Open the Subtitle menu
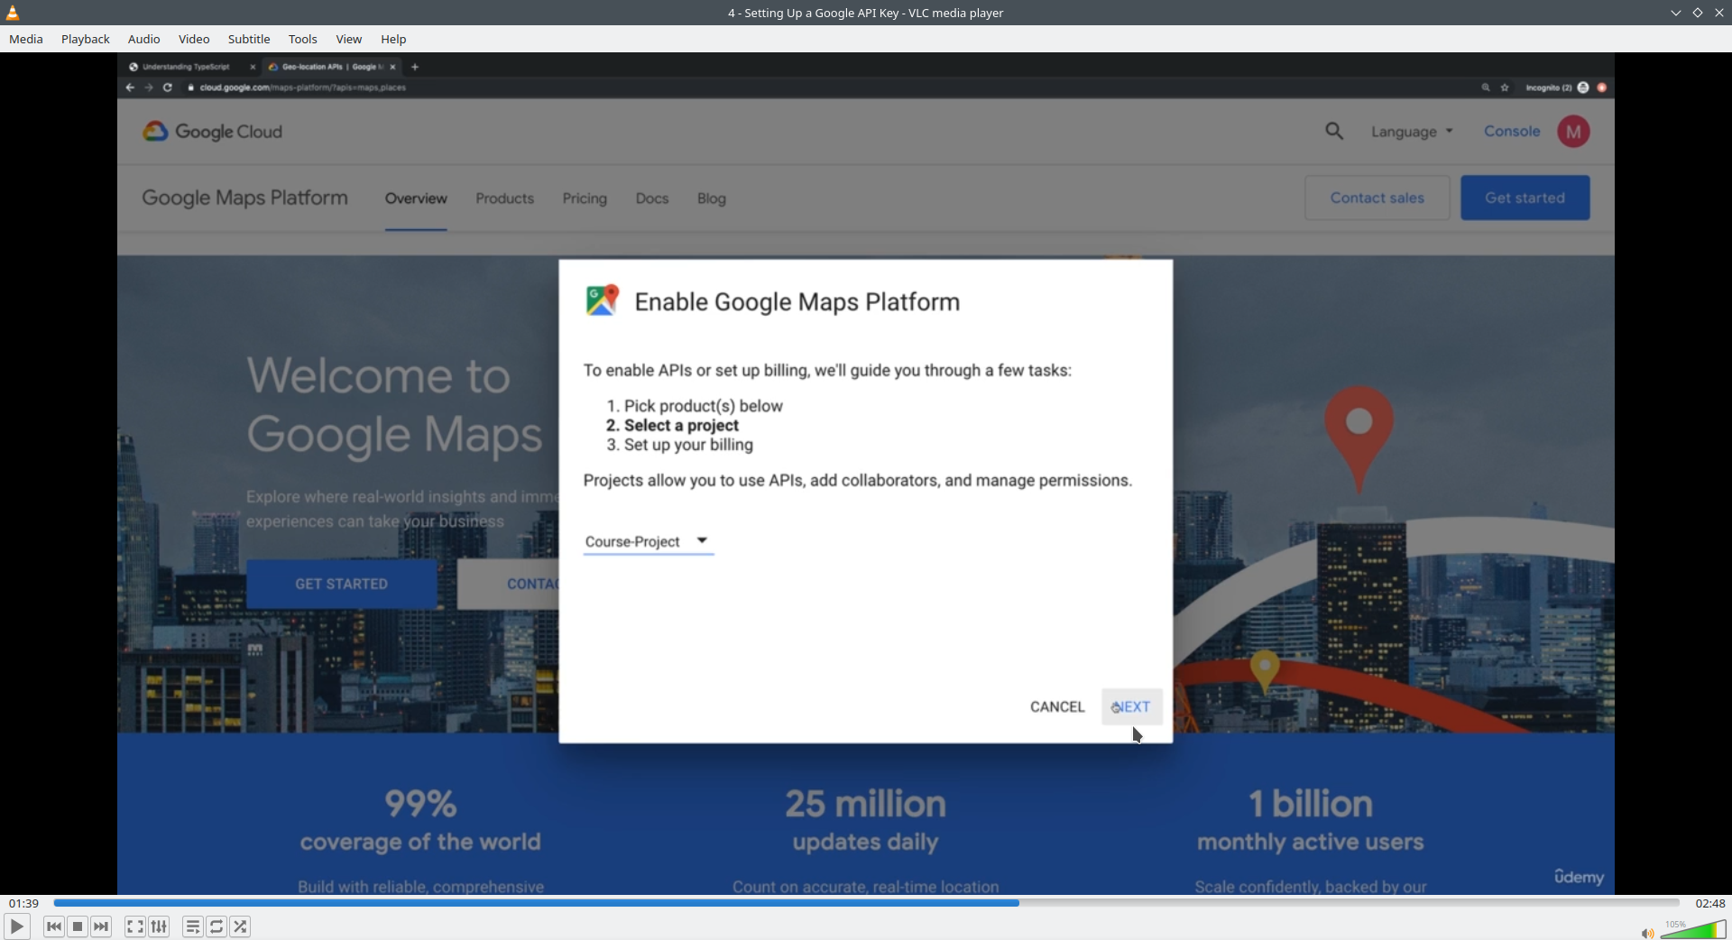The height and width of the screenshot is (940, 1732). tap(249, 39)
